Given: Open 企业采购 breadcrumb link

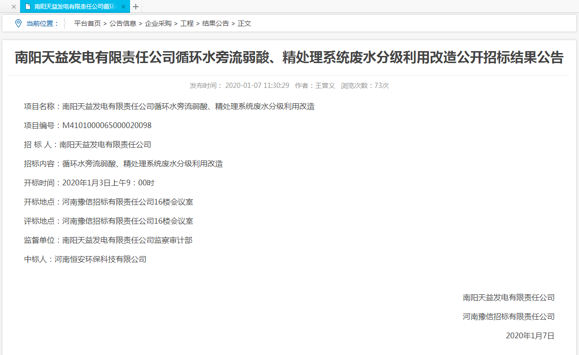Looking at the screenshot, I should pyautogui.click(x=158, y=23).
